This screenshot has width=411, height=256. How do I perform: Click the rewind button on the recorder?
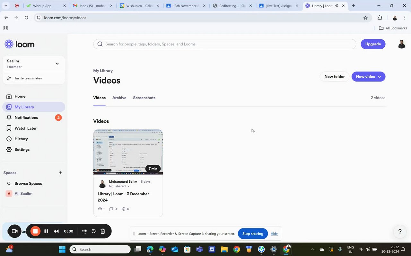point(56,231)
